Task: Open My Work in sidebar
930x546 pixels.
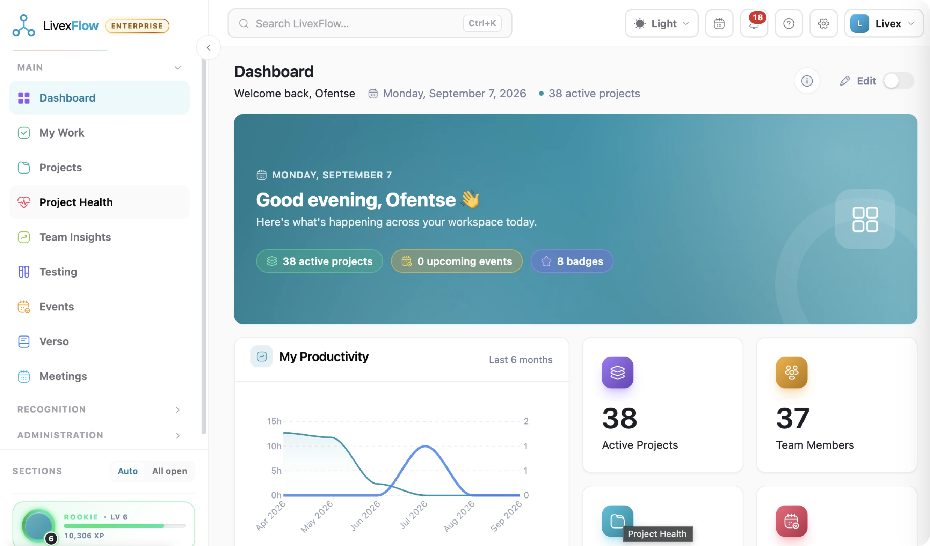Action: [x=99, y=132]
